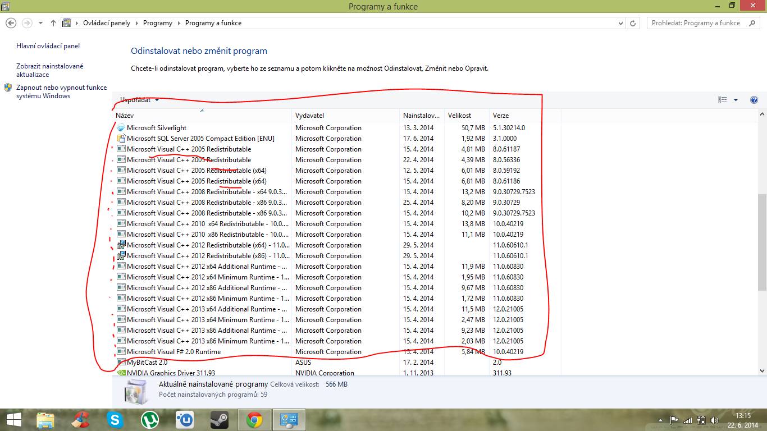The width and height of the screenshot is (767, 431).
Task: Select Microsoft Silverlight icon
Action: [121, 128]
